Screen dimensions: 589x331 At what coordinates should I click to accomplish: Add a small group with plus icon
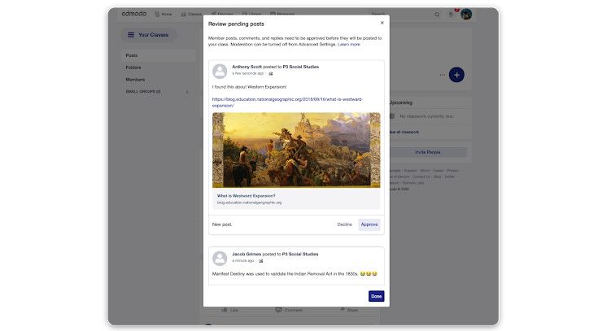point(186,92)
